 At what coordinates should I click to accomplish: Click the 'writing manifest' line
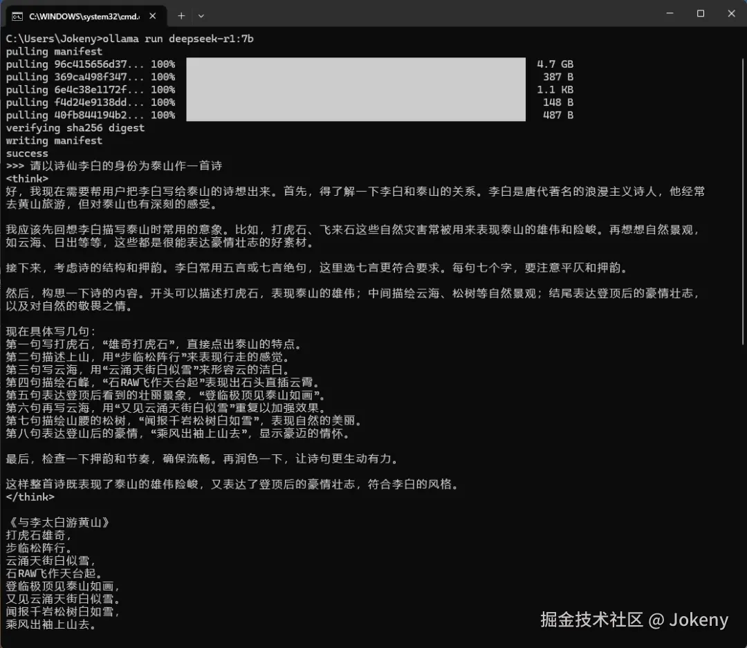tap(54, 140)
